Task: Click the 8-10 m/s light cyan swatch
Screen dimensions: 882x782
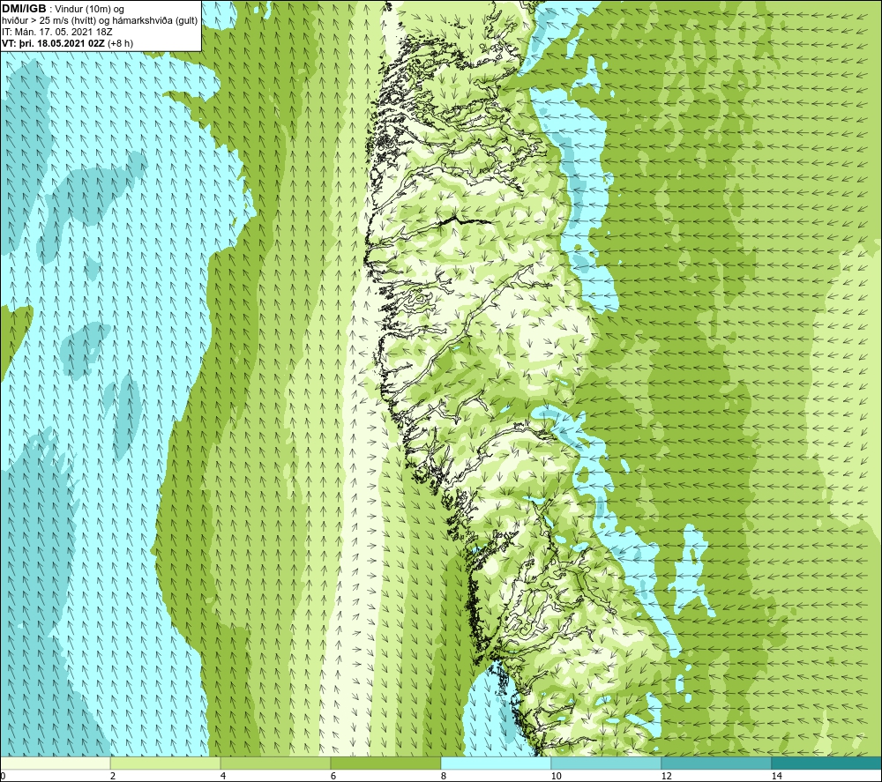Action: tap(496, 763)
